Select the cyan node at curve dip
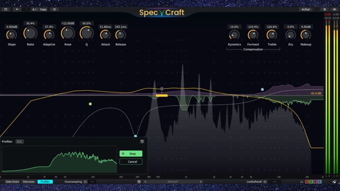This screenshot has width=340, height=191. (135, 136)
